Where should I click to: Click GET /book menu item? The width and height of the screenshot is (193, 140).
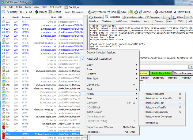[56, 7]
